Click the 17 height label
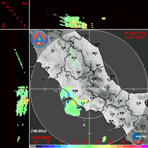148x148 pixels. (x=3, y=3)
